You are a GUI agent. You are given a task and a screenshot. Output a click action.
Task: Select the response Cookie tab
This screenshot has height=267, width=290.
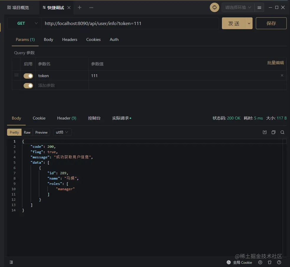tap(39, 118)
